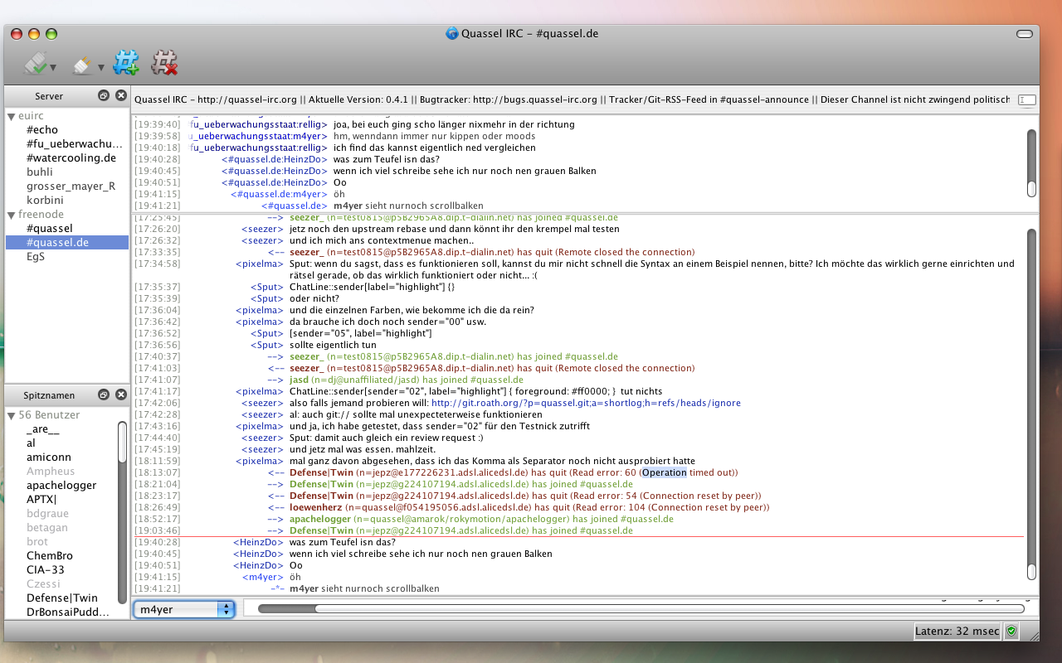Image resolution: width=1062 pixels, height=663 pixels.
Task: Select user Defense|Twin in nick list
Action: tap(61, 598)
